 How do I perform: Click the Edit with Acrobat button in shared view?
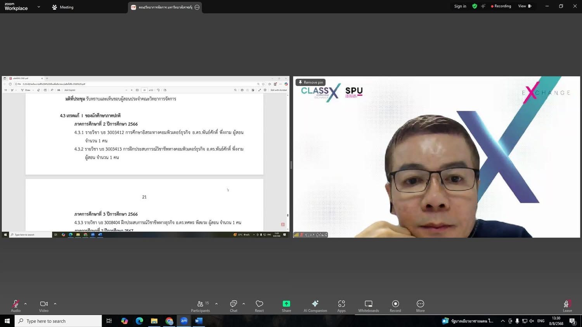(x=279, y=90)
